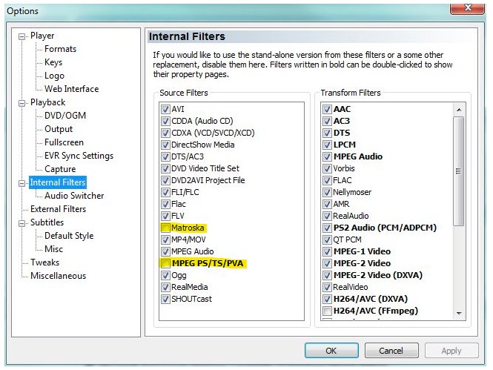Select External Filters in the tree

point(58,209)
